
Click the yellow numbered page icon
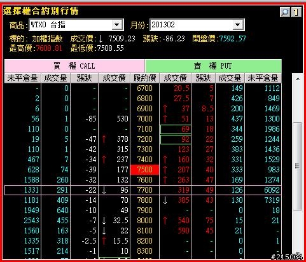(x=296, y=13)
